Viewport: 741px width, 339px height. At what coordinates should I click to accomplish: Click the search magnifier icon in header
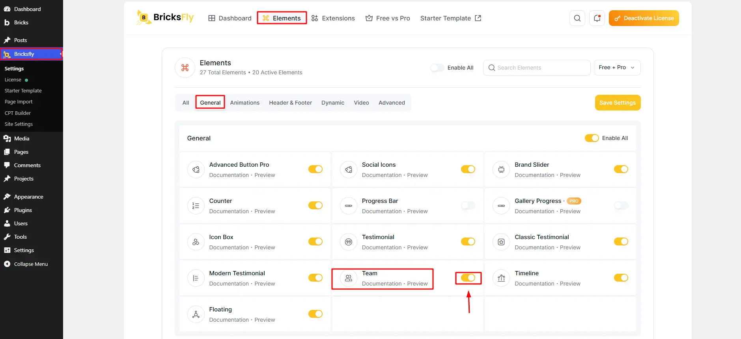coord(577,18)
